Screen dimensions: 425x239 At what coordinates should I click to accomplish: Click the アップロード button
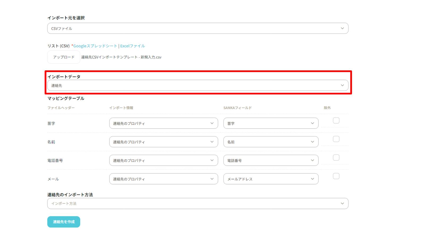(x=64, y=57)
